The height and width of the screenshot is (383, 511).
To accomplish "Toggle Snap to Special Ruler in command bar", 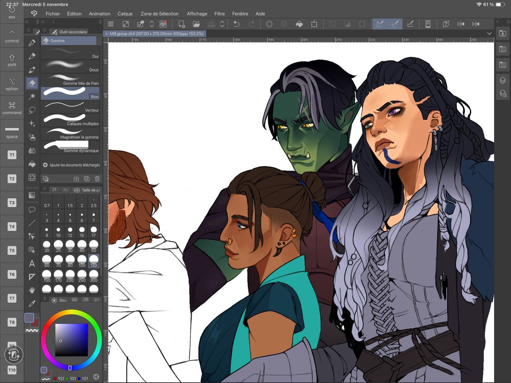I will [395, 24].
